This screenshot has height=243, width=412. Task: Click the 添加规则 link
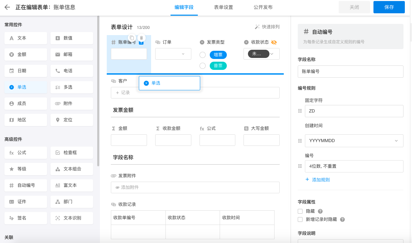coord(317,180)
